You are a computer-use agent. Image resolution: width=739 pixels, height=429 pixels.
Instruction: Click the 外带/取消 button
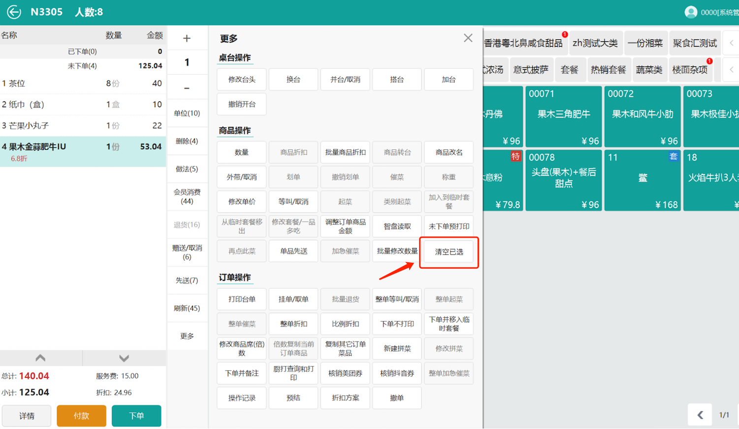(242, 177)
